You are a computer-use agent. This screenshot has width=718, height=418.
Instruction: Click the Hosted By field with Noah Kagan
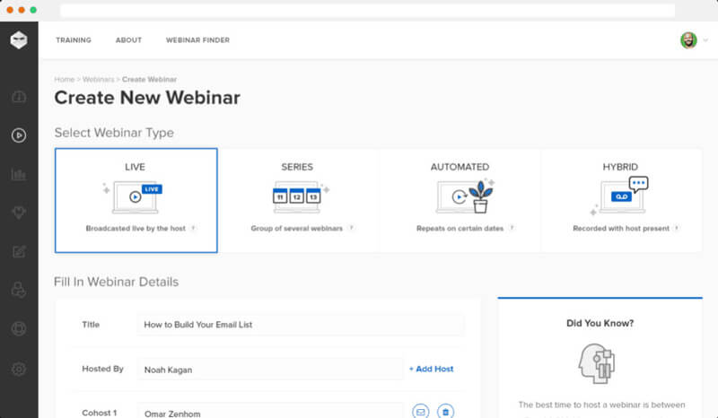(270, 369)
